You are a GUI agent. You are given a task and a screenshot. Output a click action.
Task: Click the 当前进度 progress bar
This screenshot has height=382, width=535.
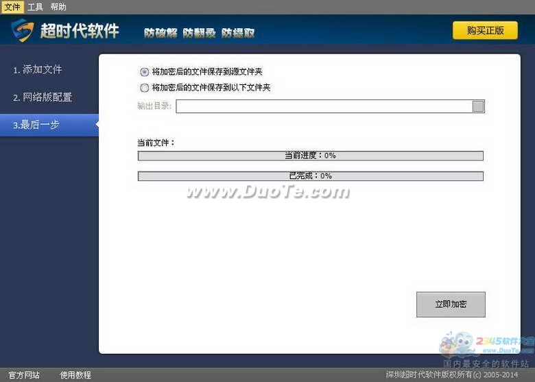coord(310,156)
